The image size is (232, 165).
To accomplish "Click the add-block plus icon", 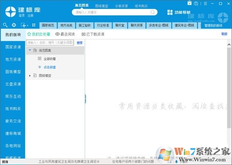I will click(x=23, y=25).
